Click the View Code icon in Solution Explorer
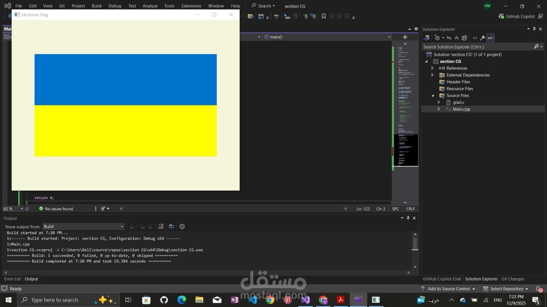Screen dimensions: 547x307 click(475, 38)
